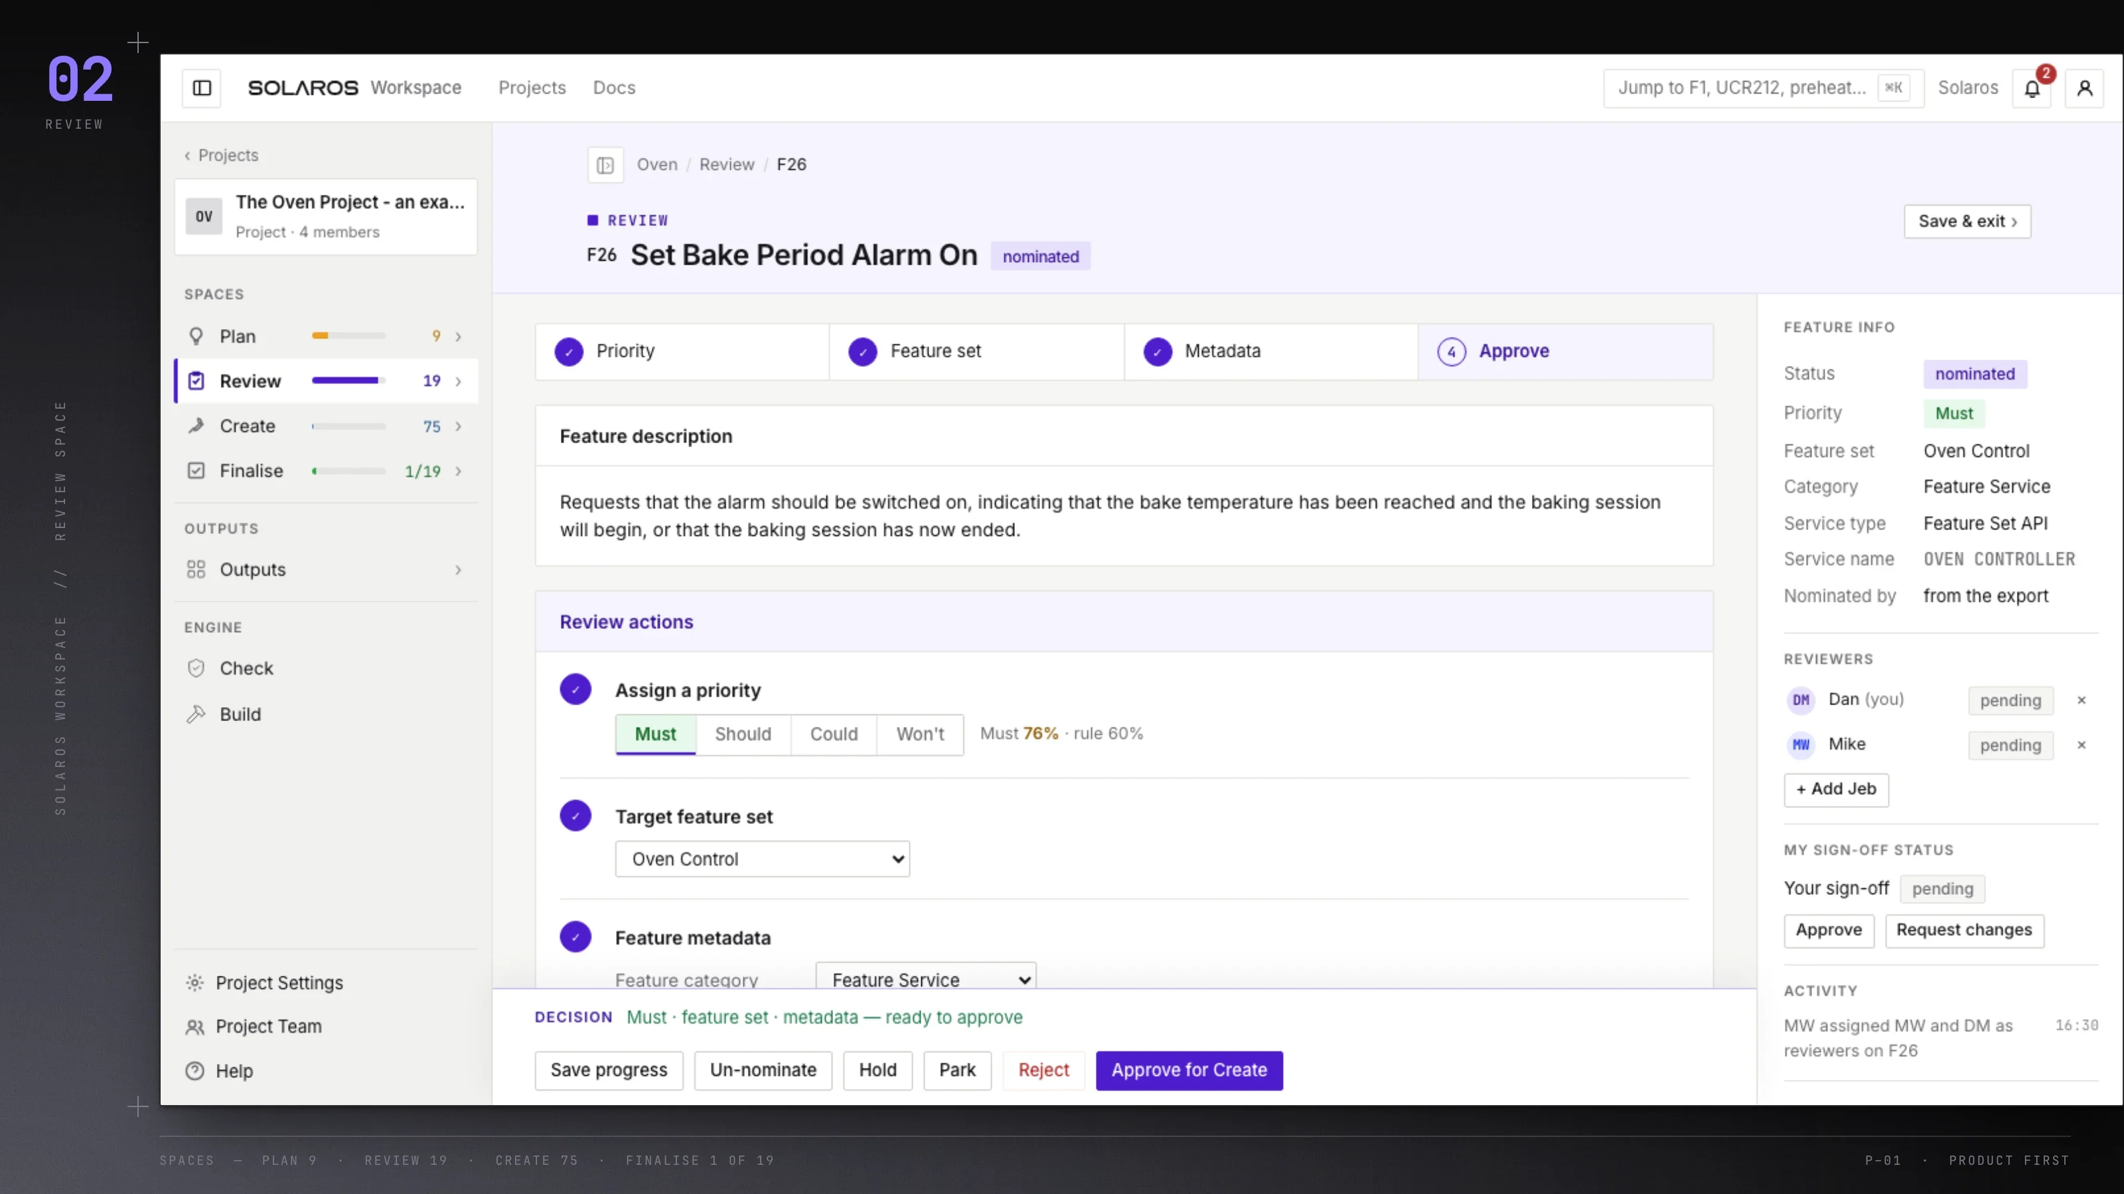2124x1194 pixels.
Task: Click the Outputs grid icon
Action: [x=196, y=569]
